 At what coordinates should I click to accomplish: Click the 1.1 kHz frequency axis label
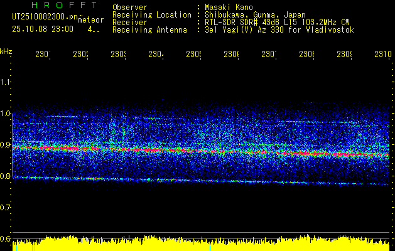point(5,82)
